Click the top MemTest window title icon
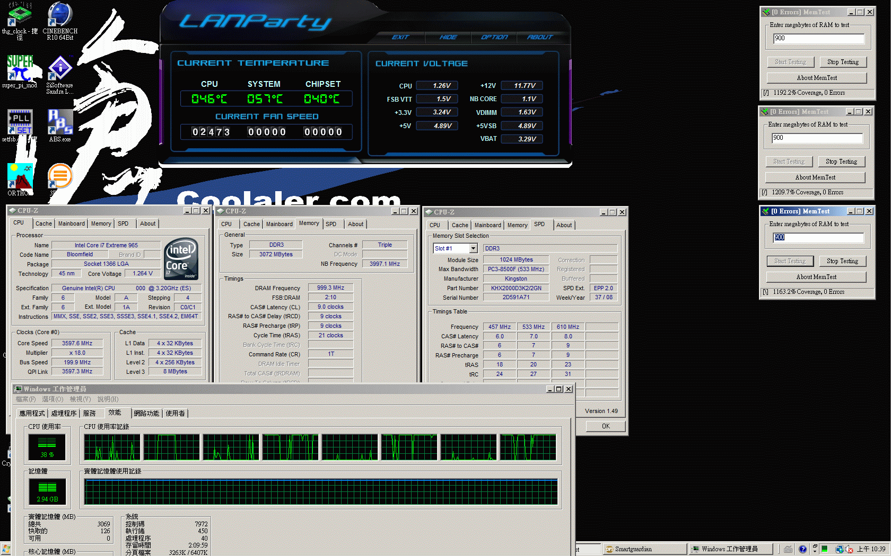The width and height of the screenshot is (891, 556). click(x=766, y=12)
